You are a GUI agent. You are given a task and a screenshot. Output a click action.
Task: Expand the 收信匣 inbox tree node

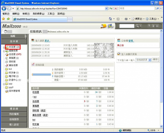click(3, 47)
